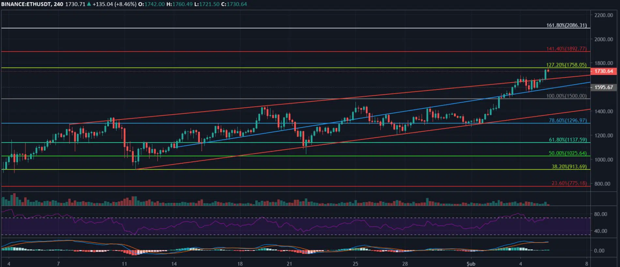
Task: Select the 23.60%(775.18) Fibonacci label
Action: point(569,183)
